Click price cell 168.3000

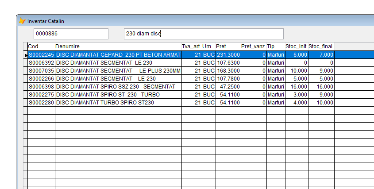click(228, 71)
